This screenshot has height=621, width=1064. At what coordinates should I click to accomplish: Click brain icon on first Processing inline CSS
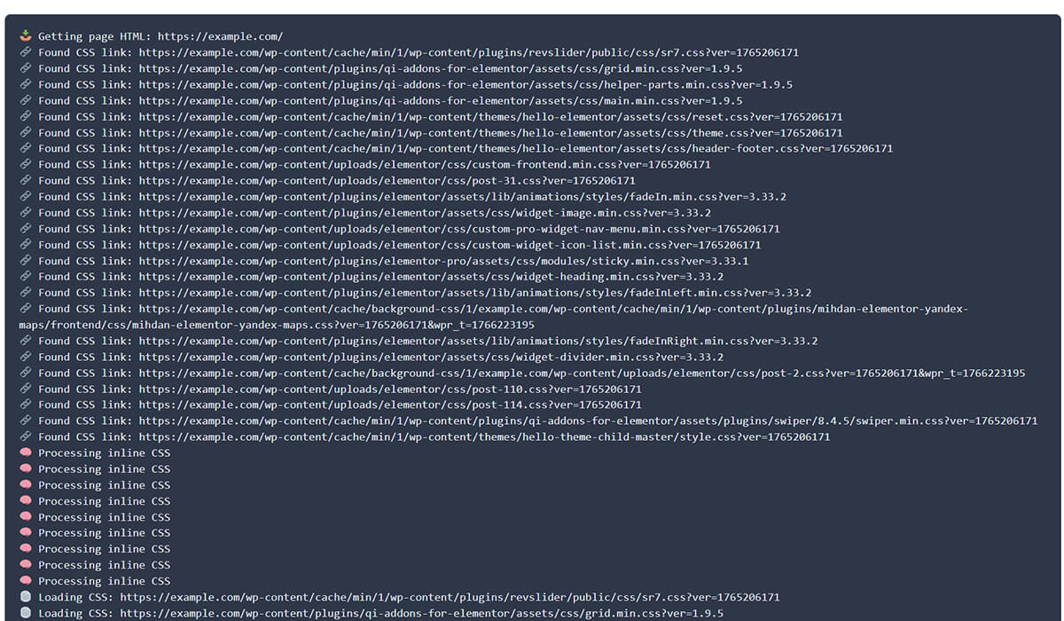(25, 453)
